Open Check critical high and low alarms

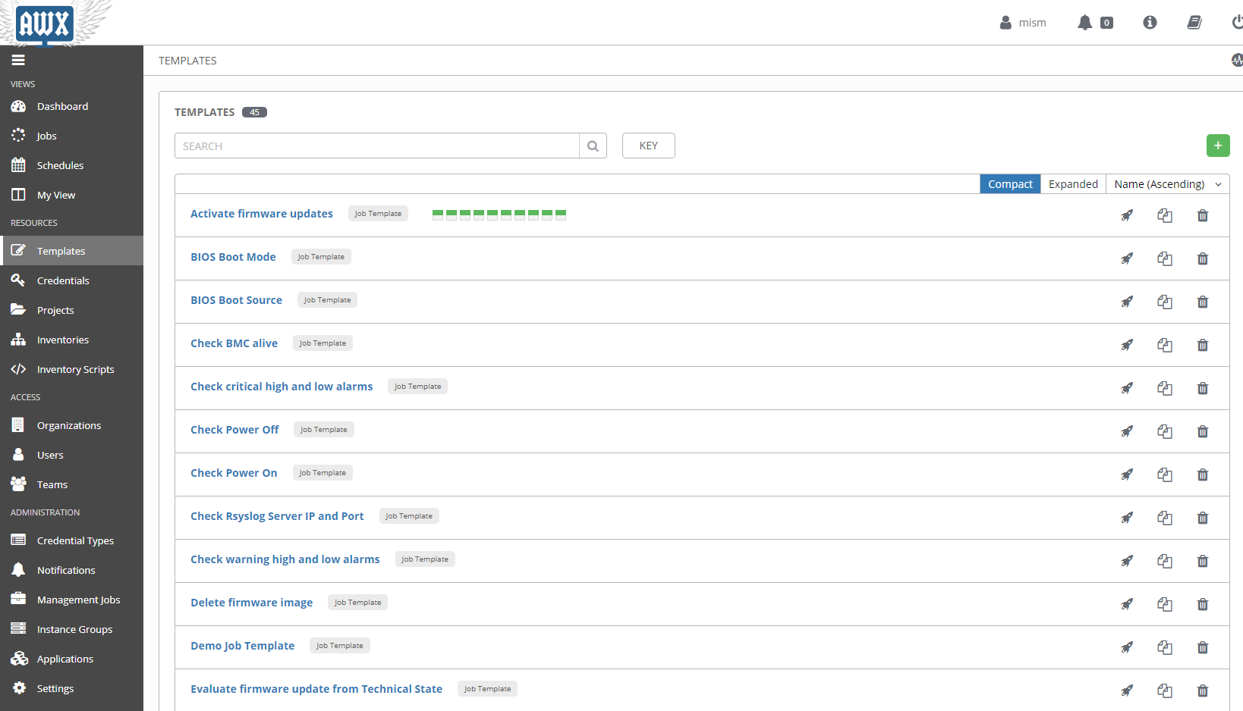point(282,387)
